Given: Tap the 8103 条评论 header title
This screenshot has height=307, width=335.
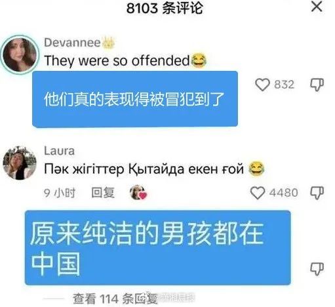Looking at the screenshot, I should [165, 8].
